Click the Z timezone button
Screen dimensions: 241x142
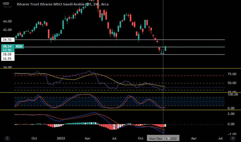[x=7, y=138]
